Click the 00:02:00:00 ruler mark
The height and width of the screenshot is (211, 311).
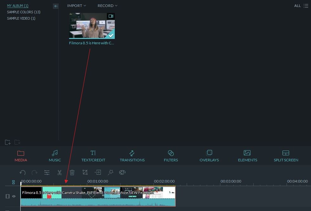coord(164,181)
